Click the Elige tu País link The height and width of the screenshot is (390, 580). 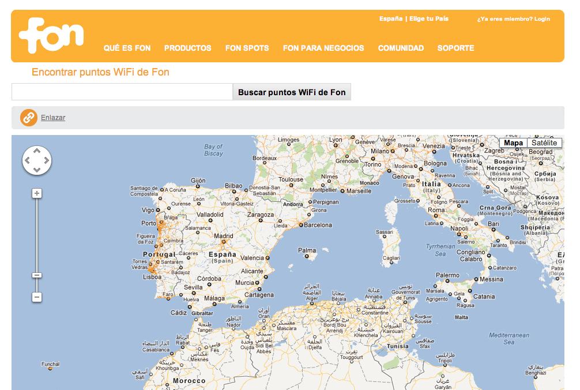(429, 18)
